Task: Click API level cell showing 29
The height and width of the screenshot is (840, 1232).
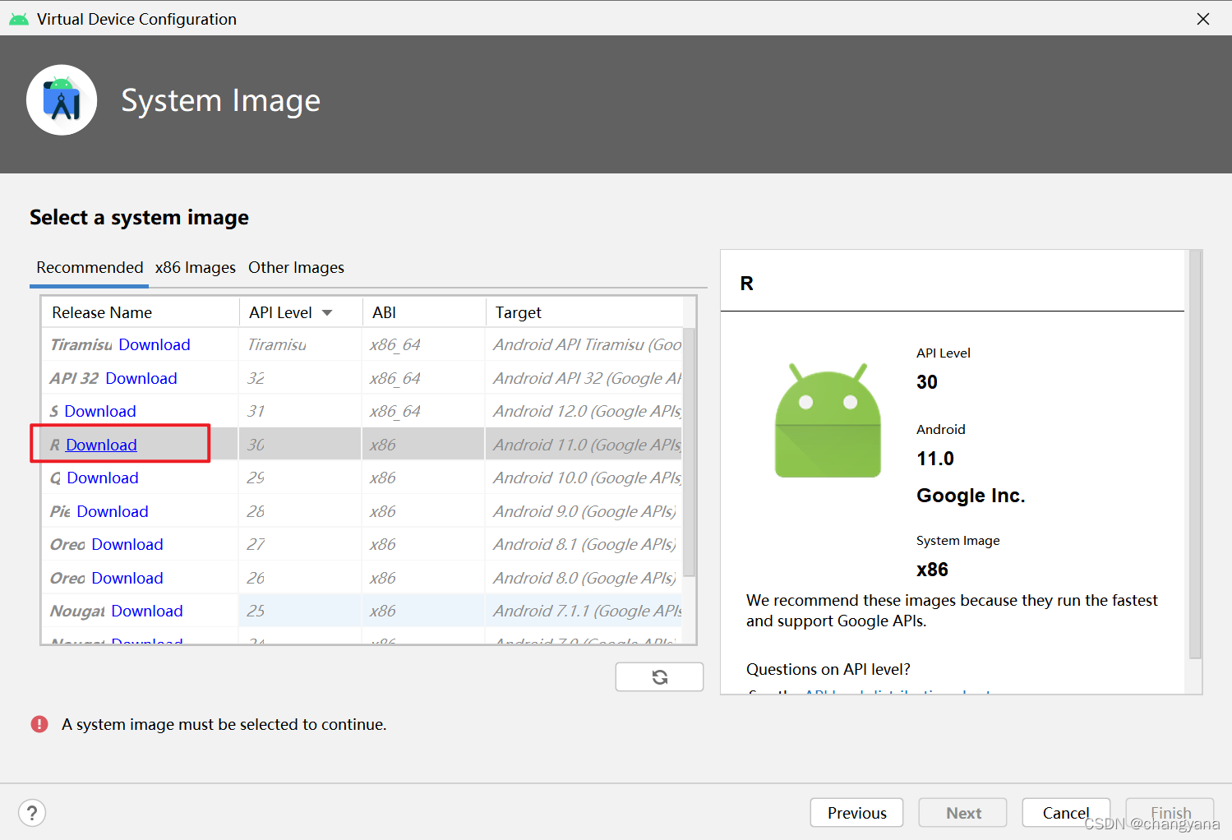Action: pos(301,478)
